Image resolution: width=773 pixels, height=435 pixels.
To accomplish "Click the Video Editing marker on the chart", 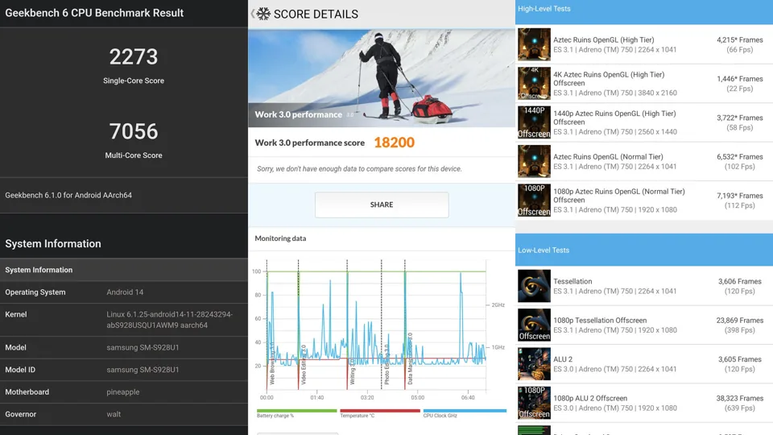I will pos(303,362).
